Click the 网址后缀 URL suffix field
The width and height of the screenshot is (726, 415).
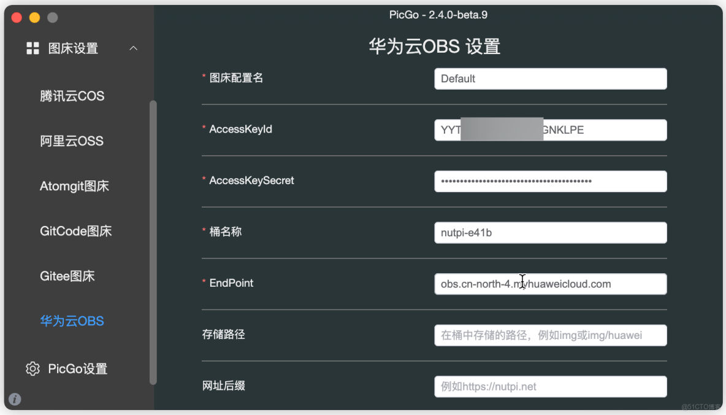pyautogui.click(x=550, y=386)
